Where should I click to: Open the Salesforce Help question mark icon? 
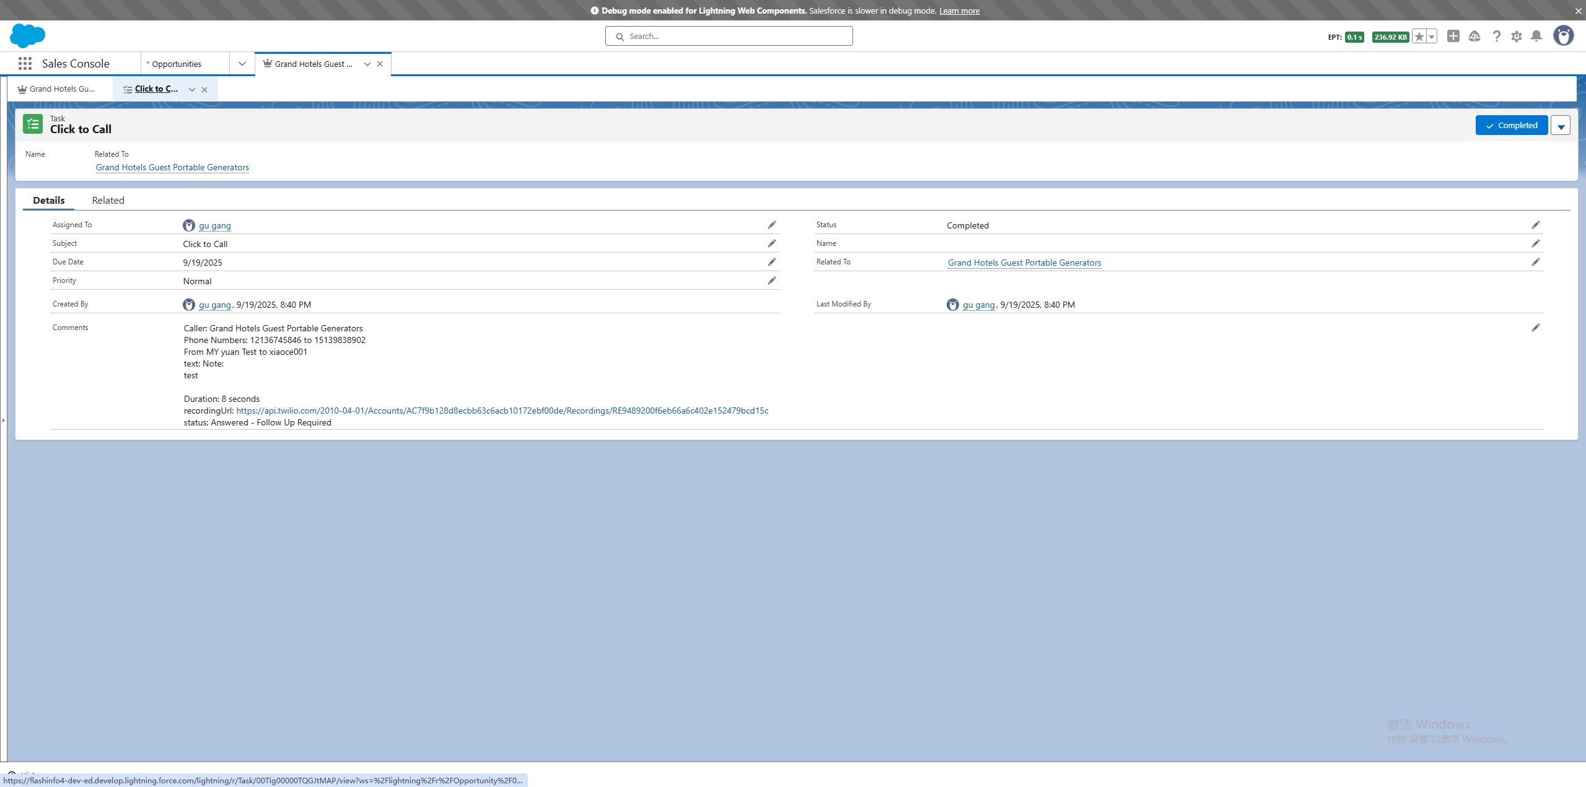[1496, 37]
